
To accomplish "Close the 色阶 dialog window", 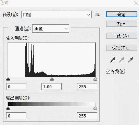I will (136, 3).
